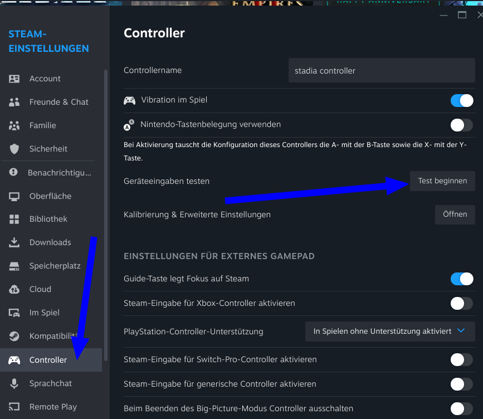This screenshot has height=419, width=483.
Task: Select Downloads in settings sidebar
Action: point(51,242)
